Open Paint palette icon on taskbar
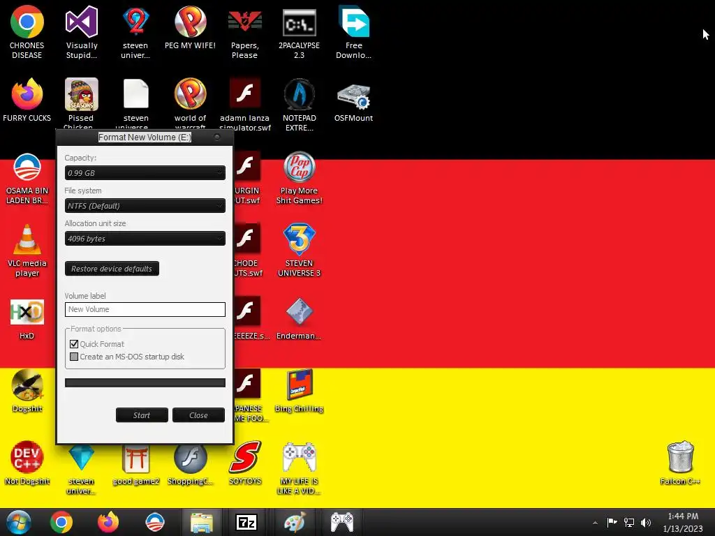The width and height of the screenshot is (715, 536). click(x=295, y=522)
